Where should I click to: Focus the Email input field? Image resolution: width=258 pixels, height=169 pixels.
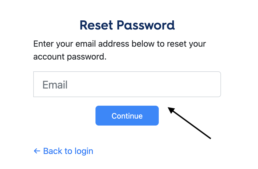tap(127, 84)
